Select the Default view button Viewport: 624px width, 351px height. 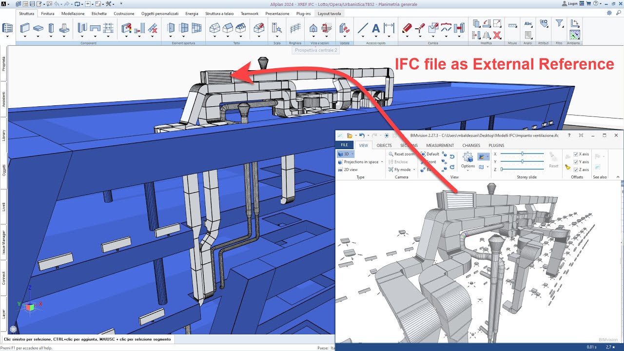429,154
